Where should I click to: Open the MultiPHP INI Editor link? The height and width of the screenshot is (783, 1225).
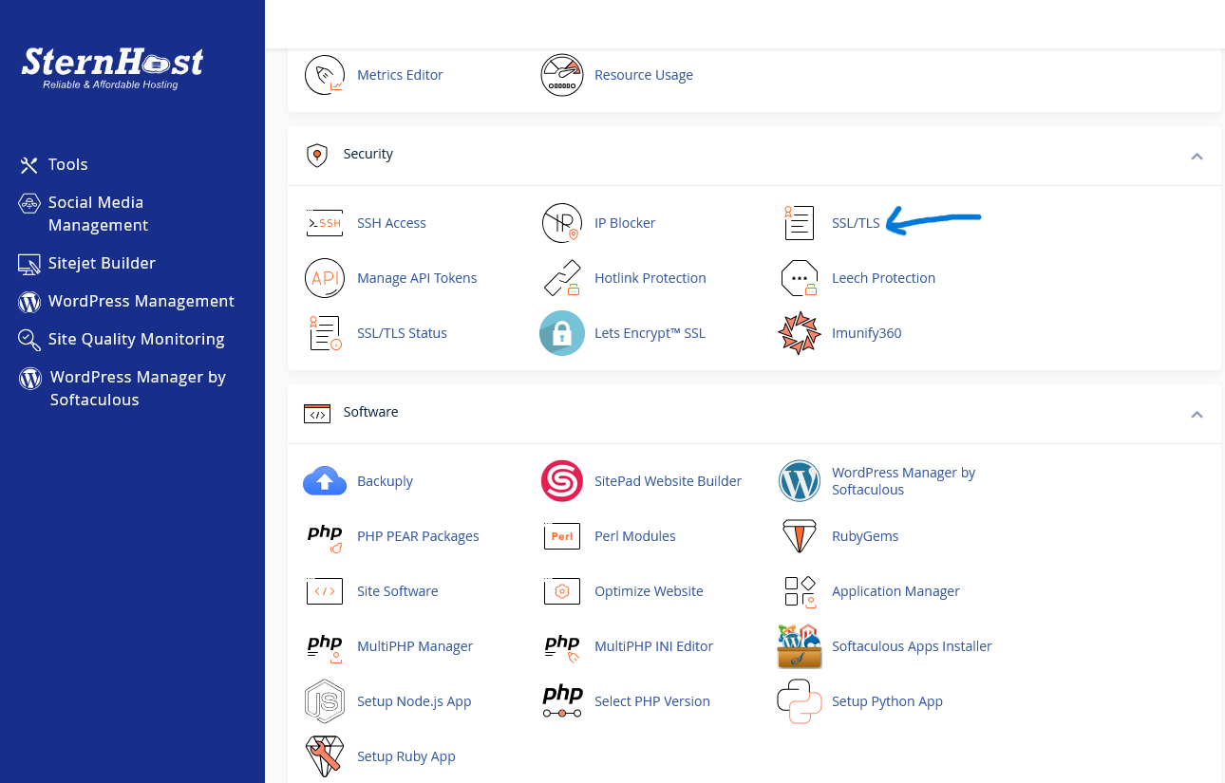click(x=653, y=646)
